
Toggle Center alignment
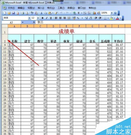point(60,18)
